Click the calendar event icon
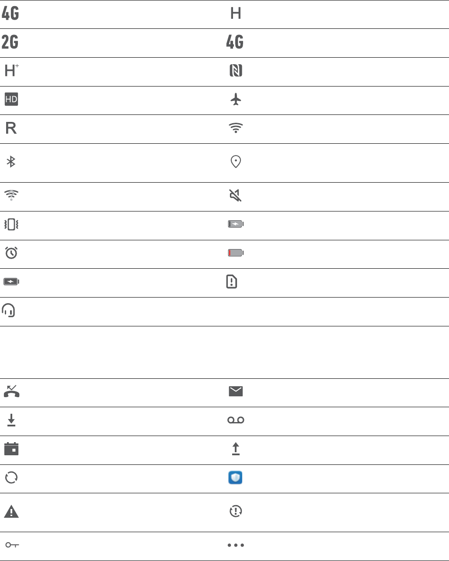449x561 pixels. (11, 449)
